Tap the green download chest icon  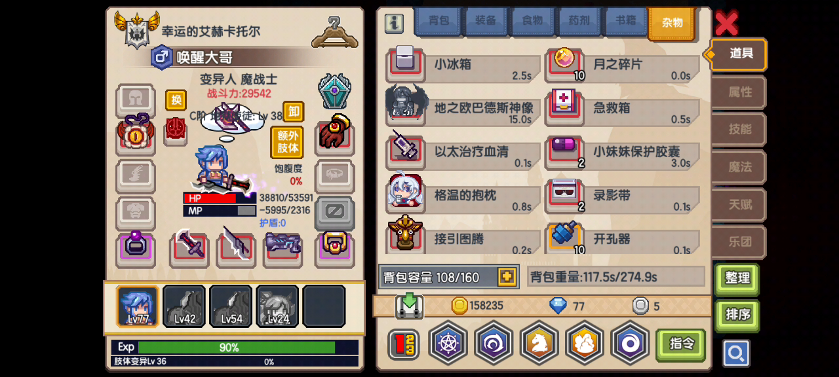click(x=409, y=306)
